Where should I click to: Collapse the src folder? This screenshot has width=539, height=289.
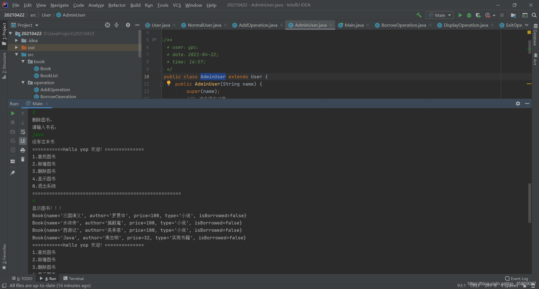point(17,54)
